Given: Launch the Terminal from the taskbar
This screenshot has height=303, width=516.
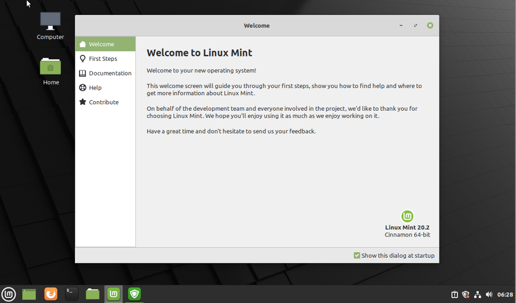Looking at the screenshot, I should 72,294.
